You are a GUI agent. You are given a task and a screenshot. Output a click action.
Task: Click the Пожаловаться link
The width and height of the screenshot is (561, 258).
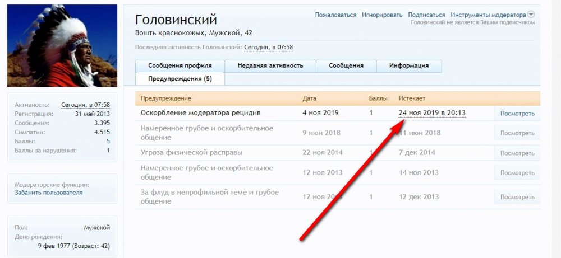pyautogui.click(x=335, y=15)
